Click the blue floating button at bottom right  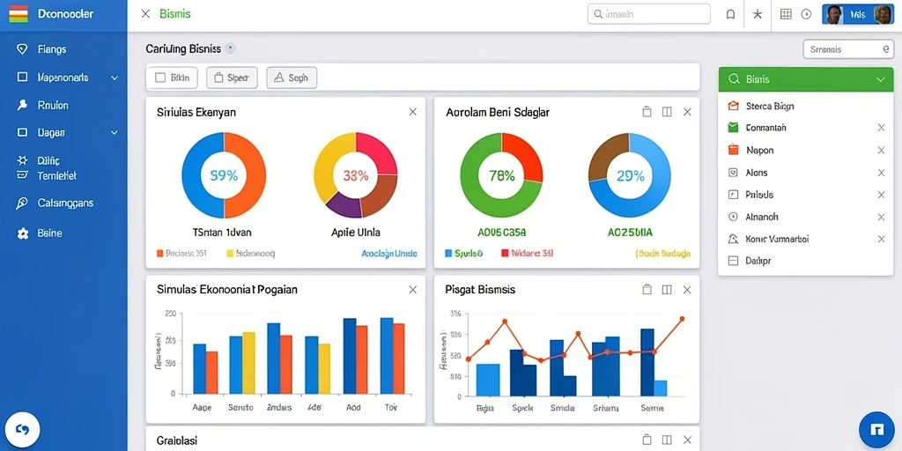pyautogui.click(x=876, y=429)
